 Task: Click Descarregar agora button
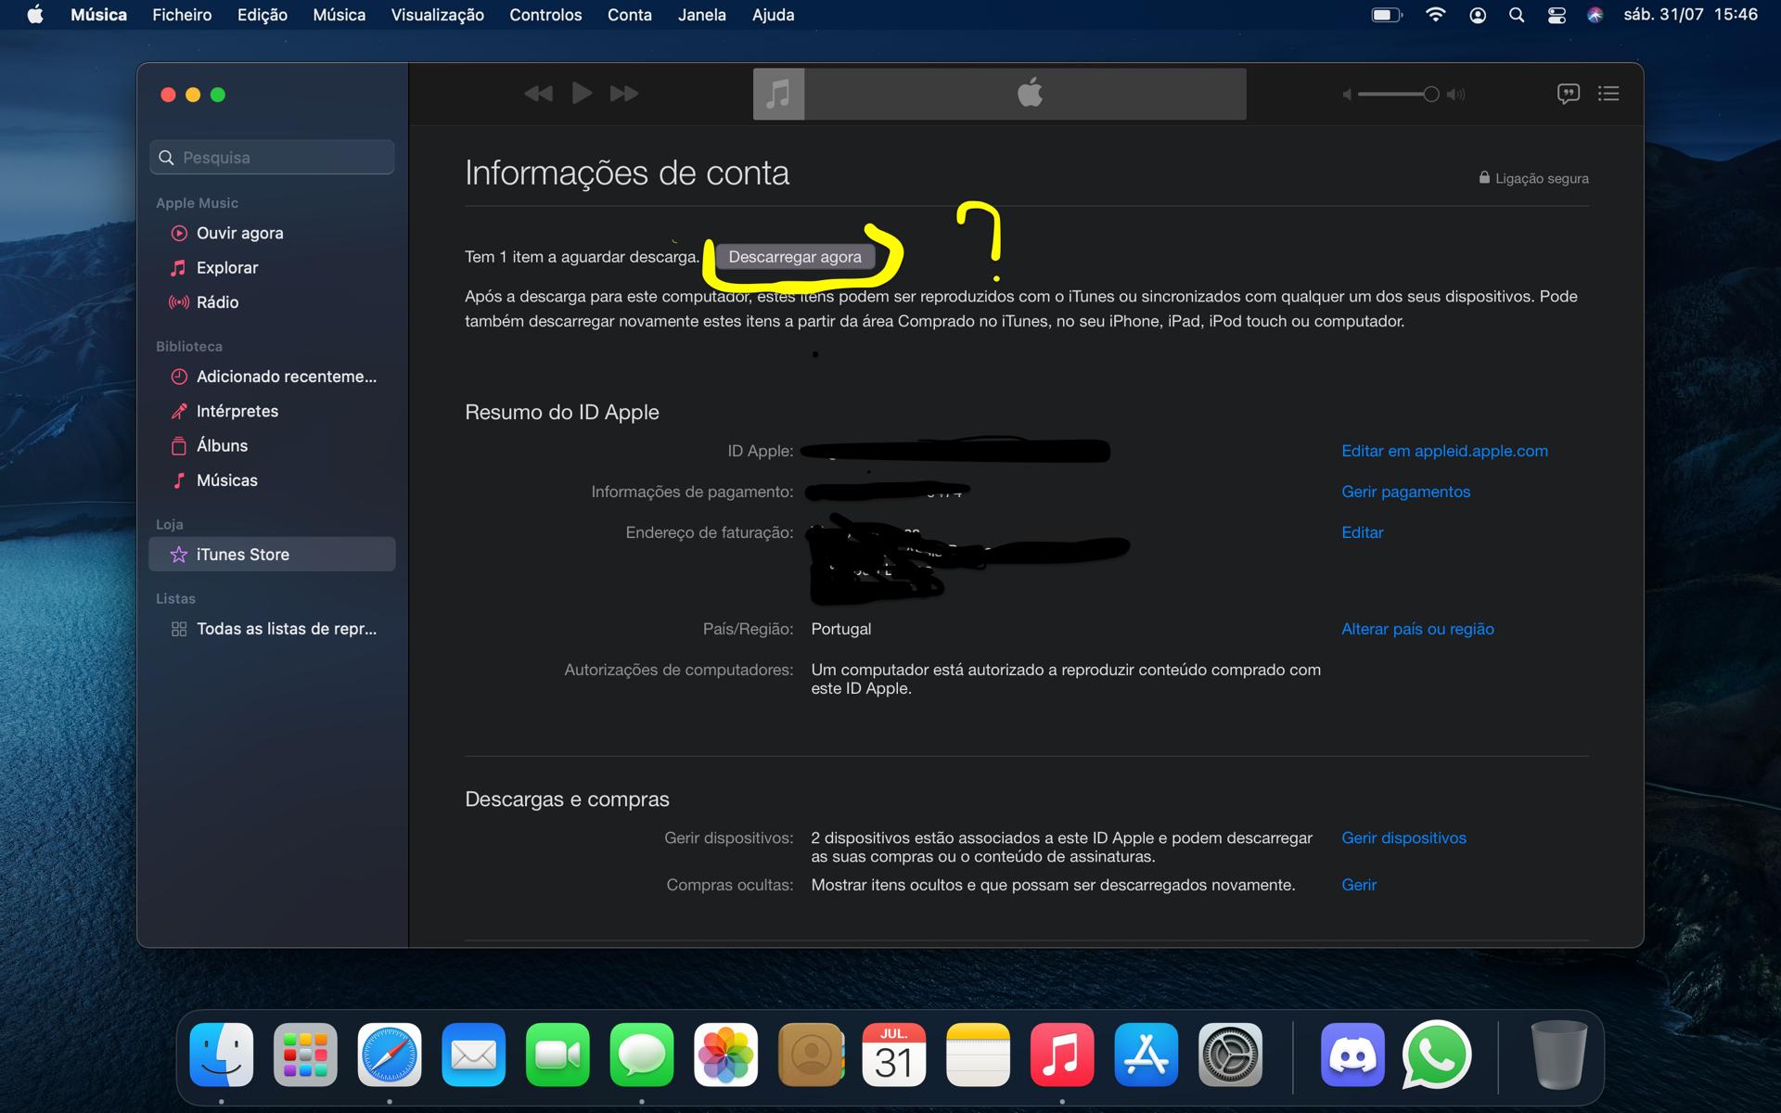click(x=795, y=257)
